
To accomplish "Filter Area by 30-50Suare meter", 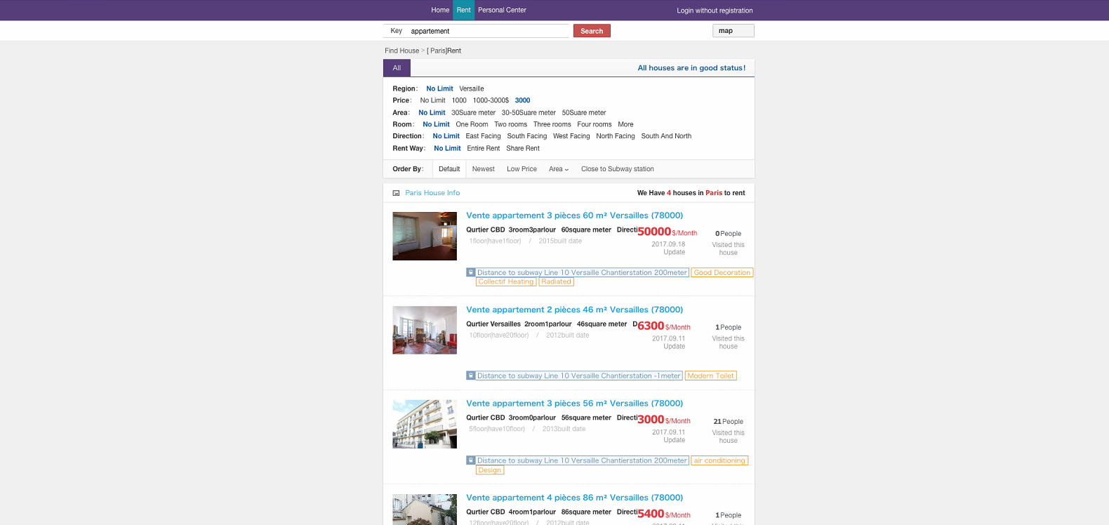I will tap(529, 112).
